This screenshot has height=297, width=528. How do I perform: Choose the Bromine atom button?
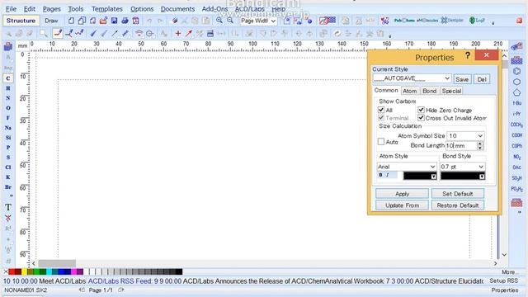7,187
